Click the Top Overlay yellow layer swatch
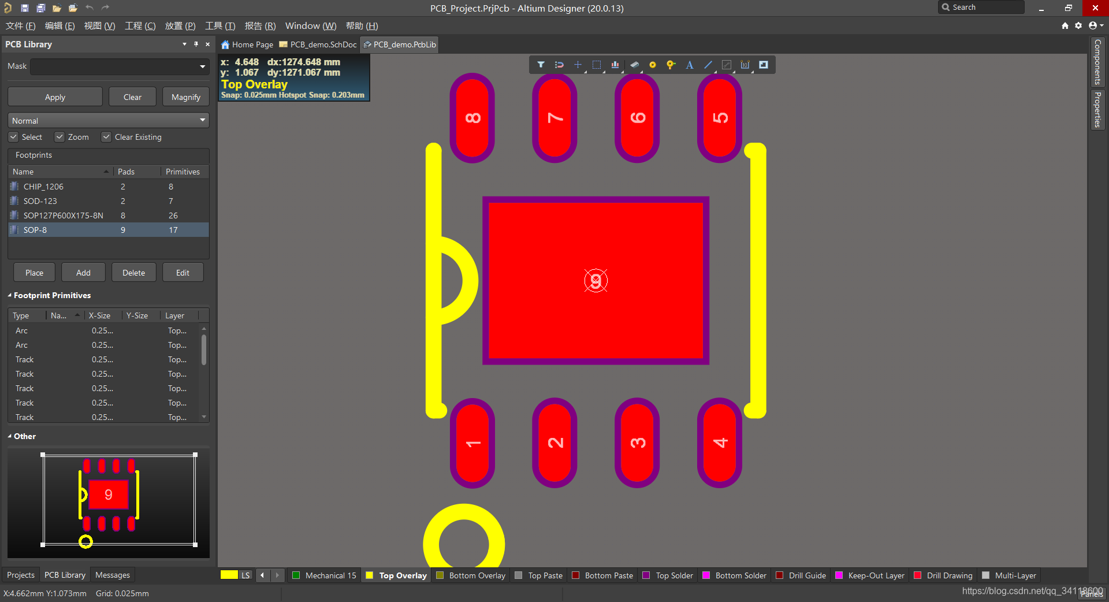The height and width of the screenshot is (602, 1109). [369, 575]
